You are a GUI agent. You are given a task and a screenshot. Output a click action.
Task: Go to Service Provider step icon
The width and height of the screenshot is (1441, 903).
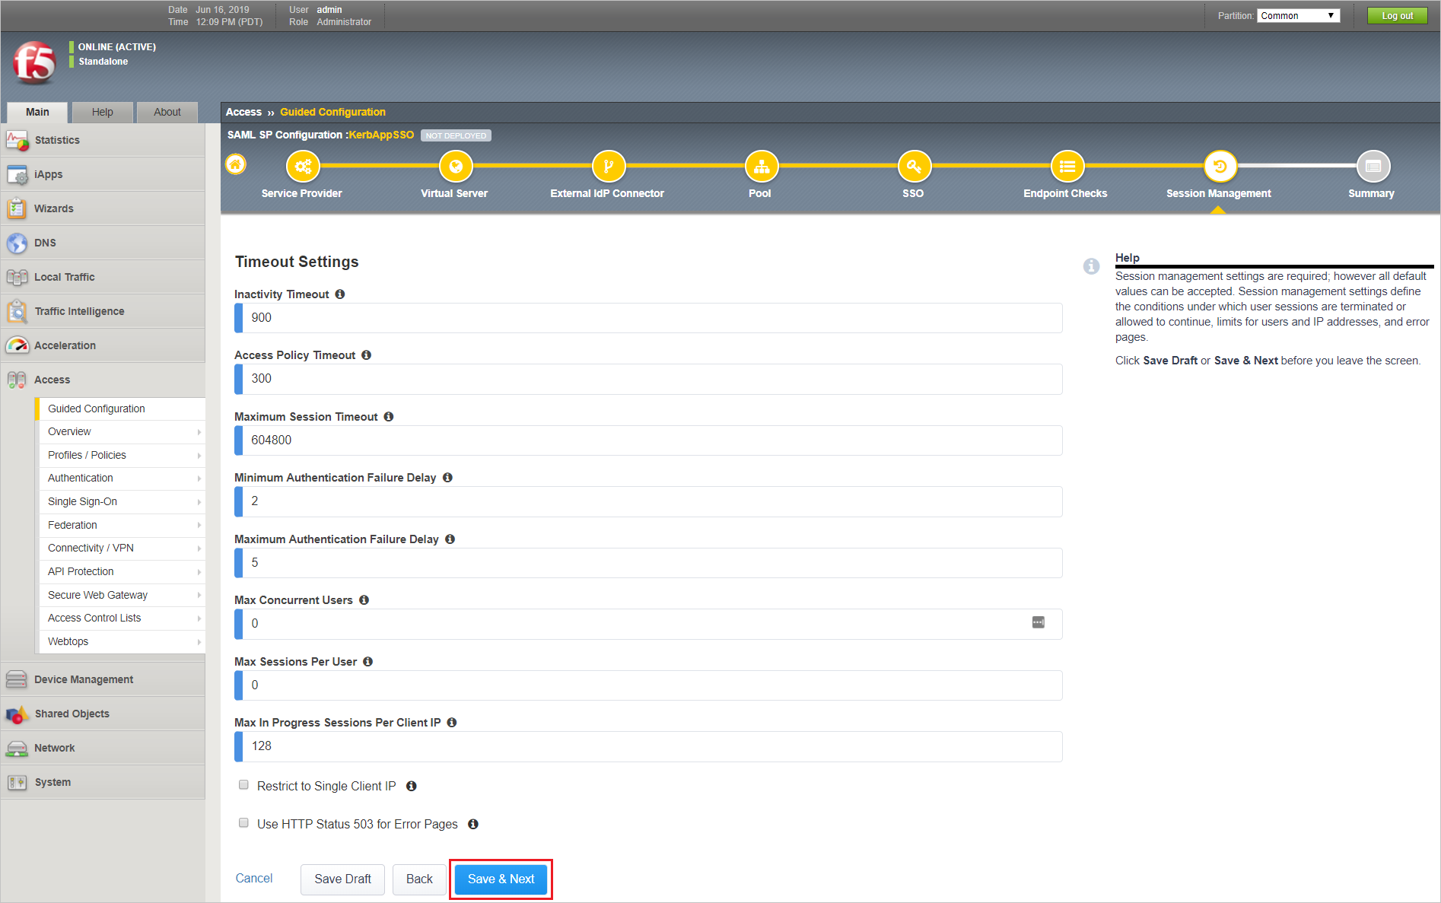[303, 167]
